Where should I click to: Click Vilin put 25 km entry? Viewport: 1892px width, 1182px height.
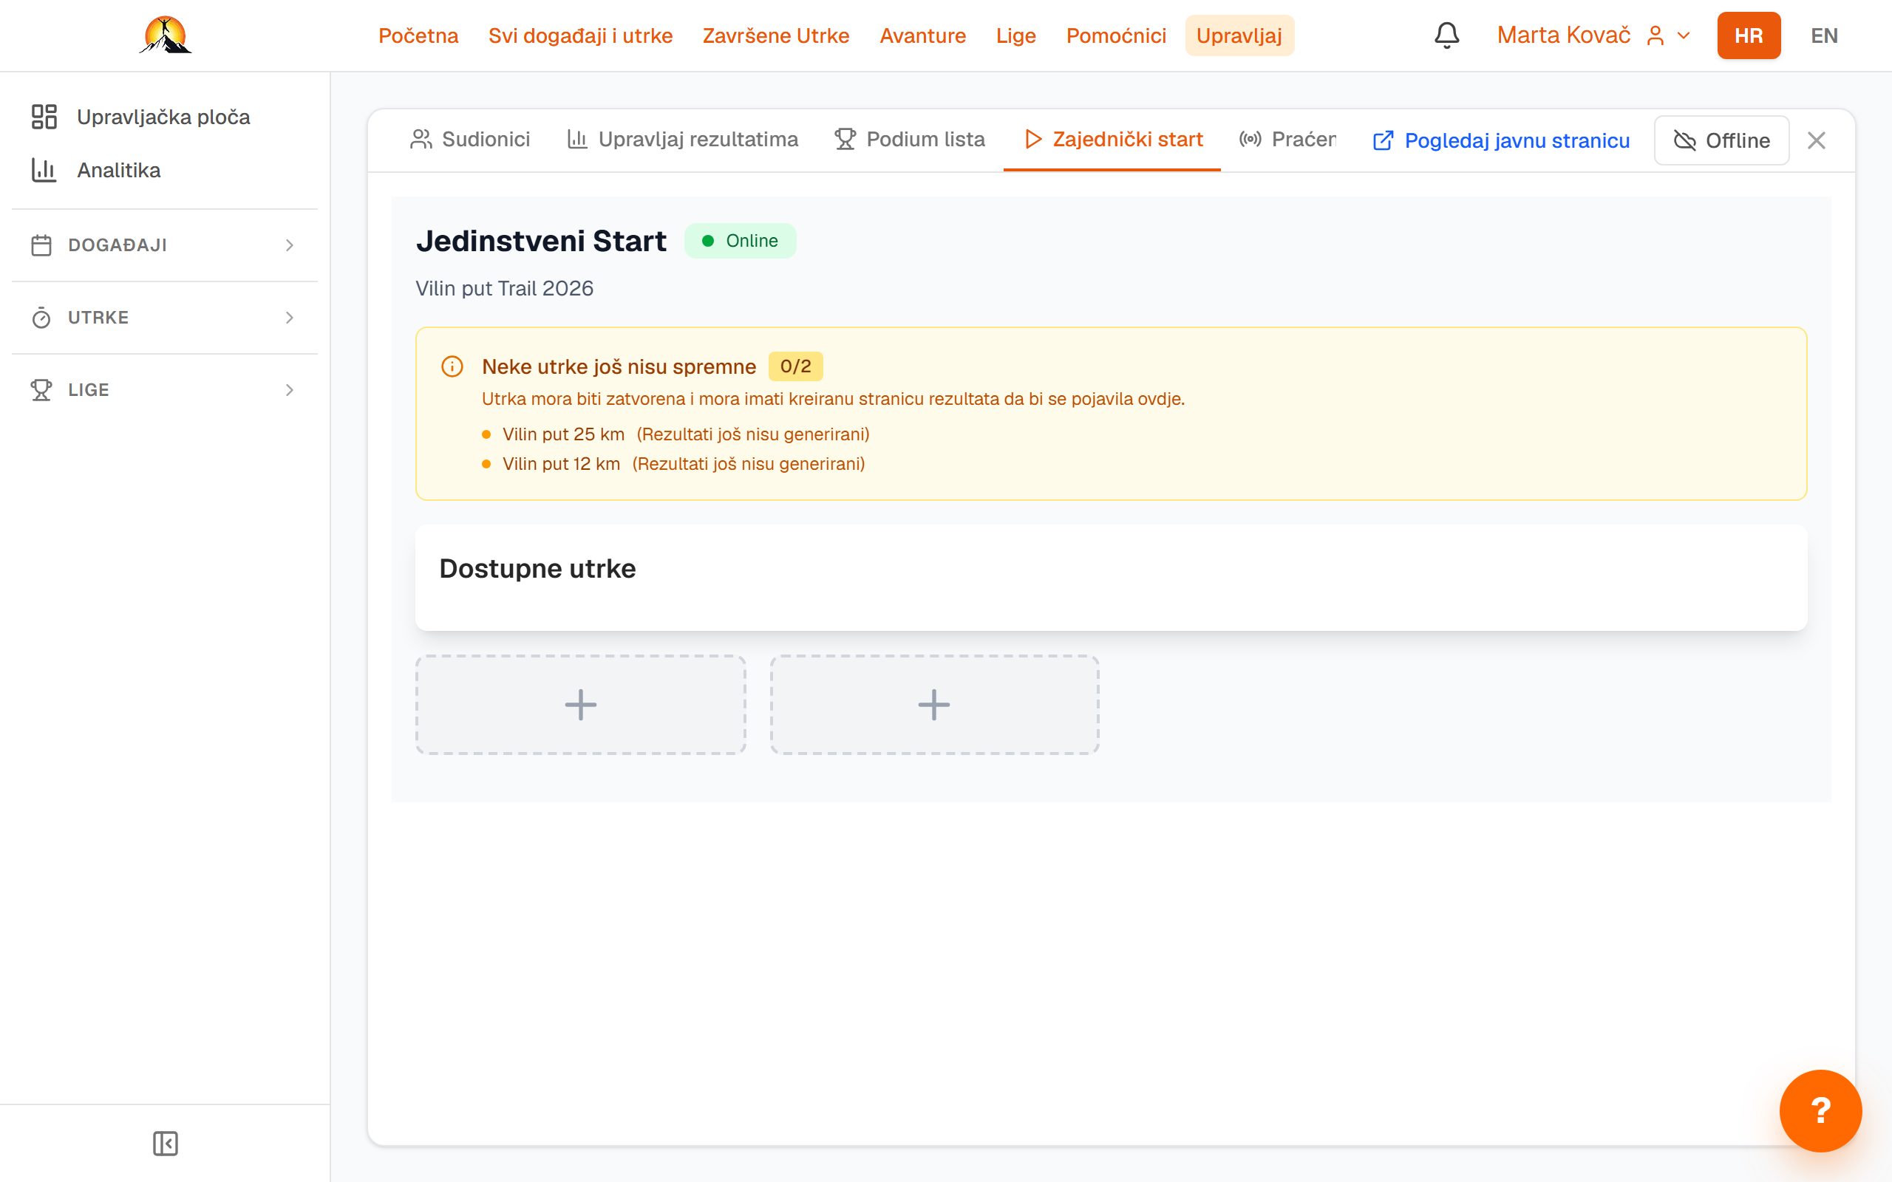[563, 434]
